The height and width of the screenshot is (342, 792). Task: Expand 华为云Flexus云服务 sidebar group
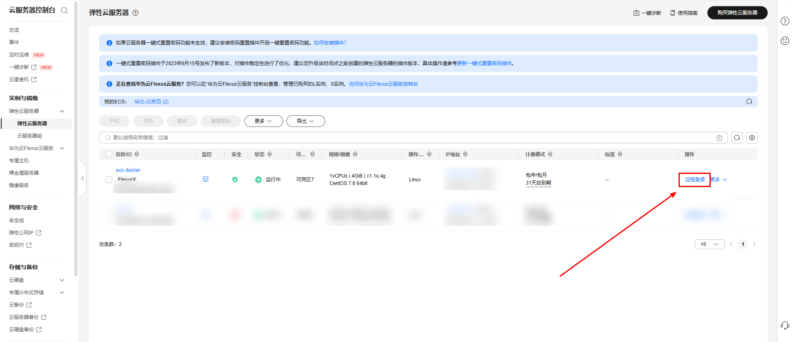pyautogui.click(x=62, y=148)
